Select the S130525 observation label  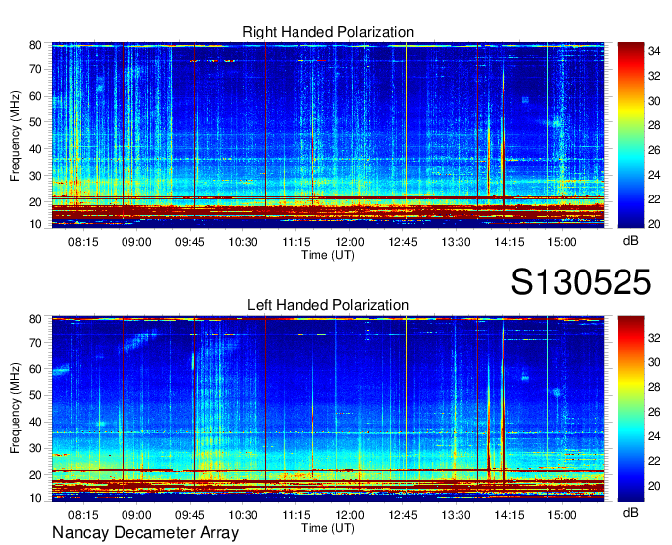(x=581, y=281)
